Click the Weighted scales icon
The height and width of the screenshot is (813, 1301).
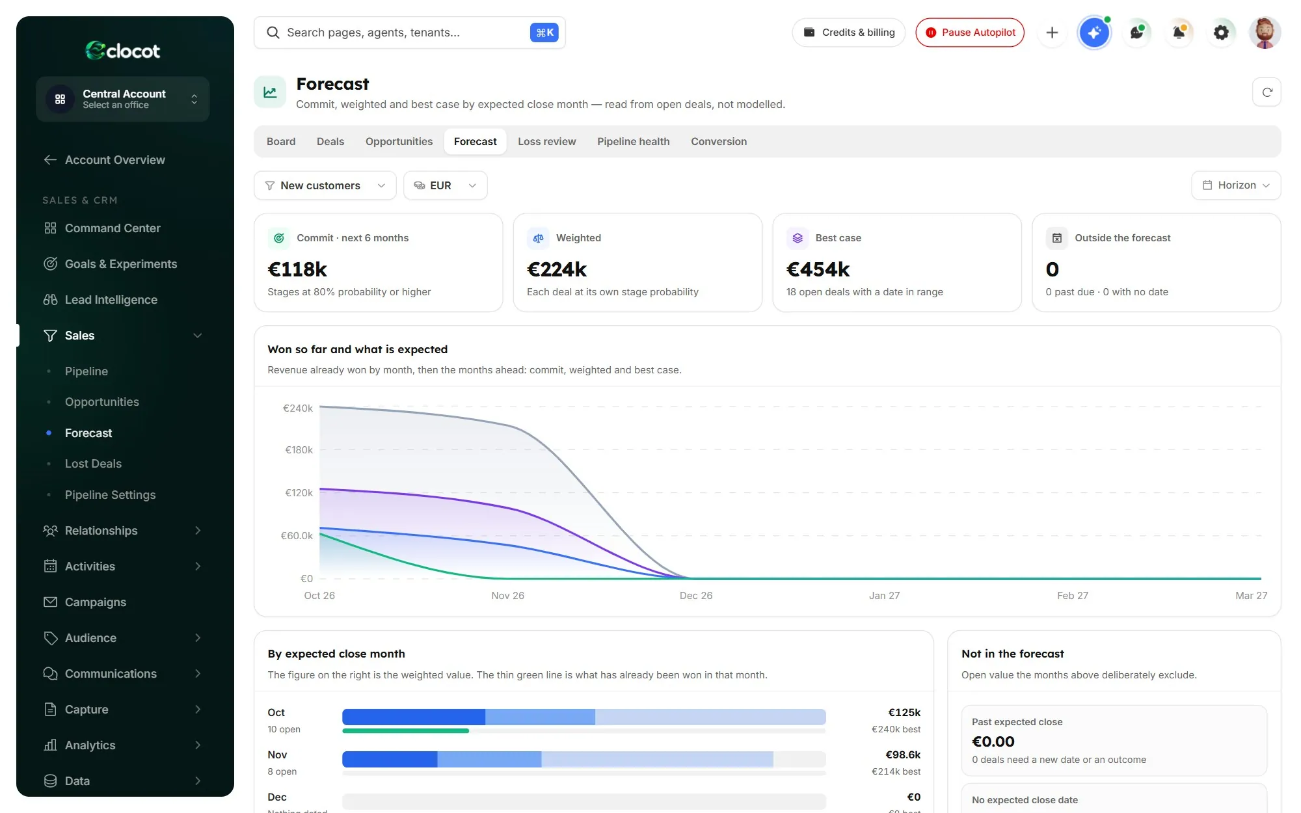[538, 238]
